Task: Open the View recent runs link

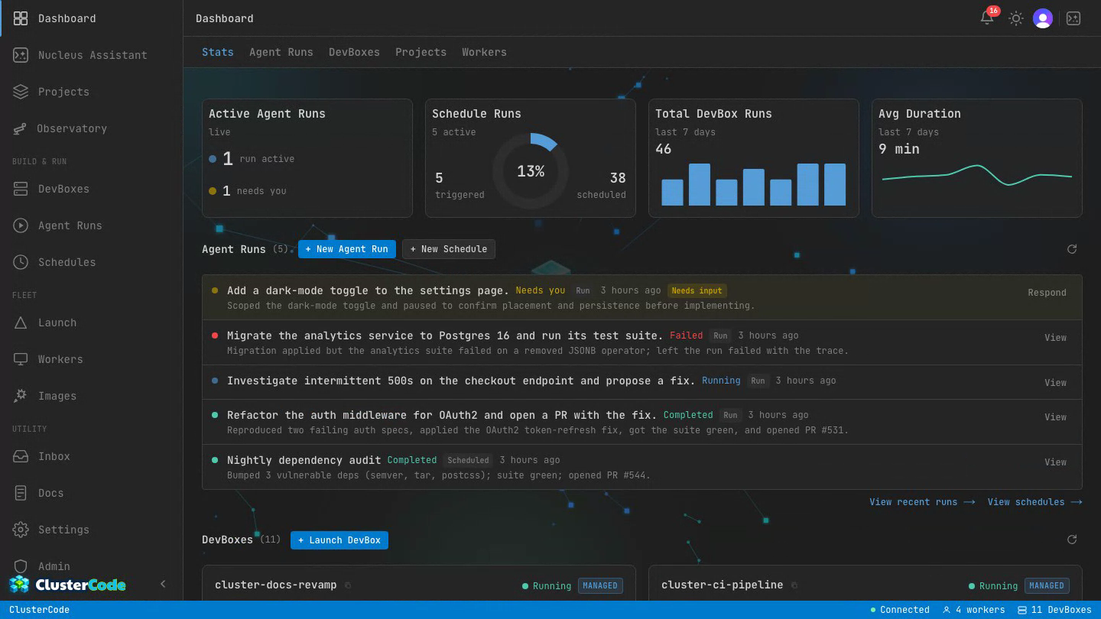Action: point(922,502)
